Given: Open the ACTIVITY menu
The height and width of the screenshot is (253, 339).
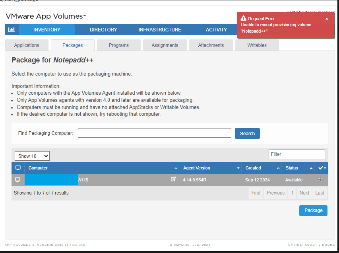Looking at the screenshot, I should [216, 30].
